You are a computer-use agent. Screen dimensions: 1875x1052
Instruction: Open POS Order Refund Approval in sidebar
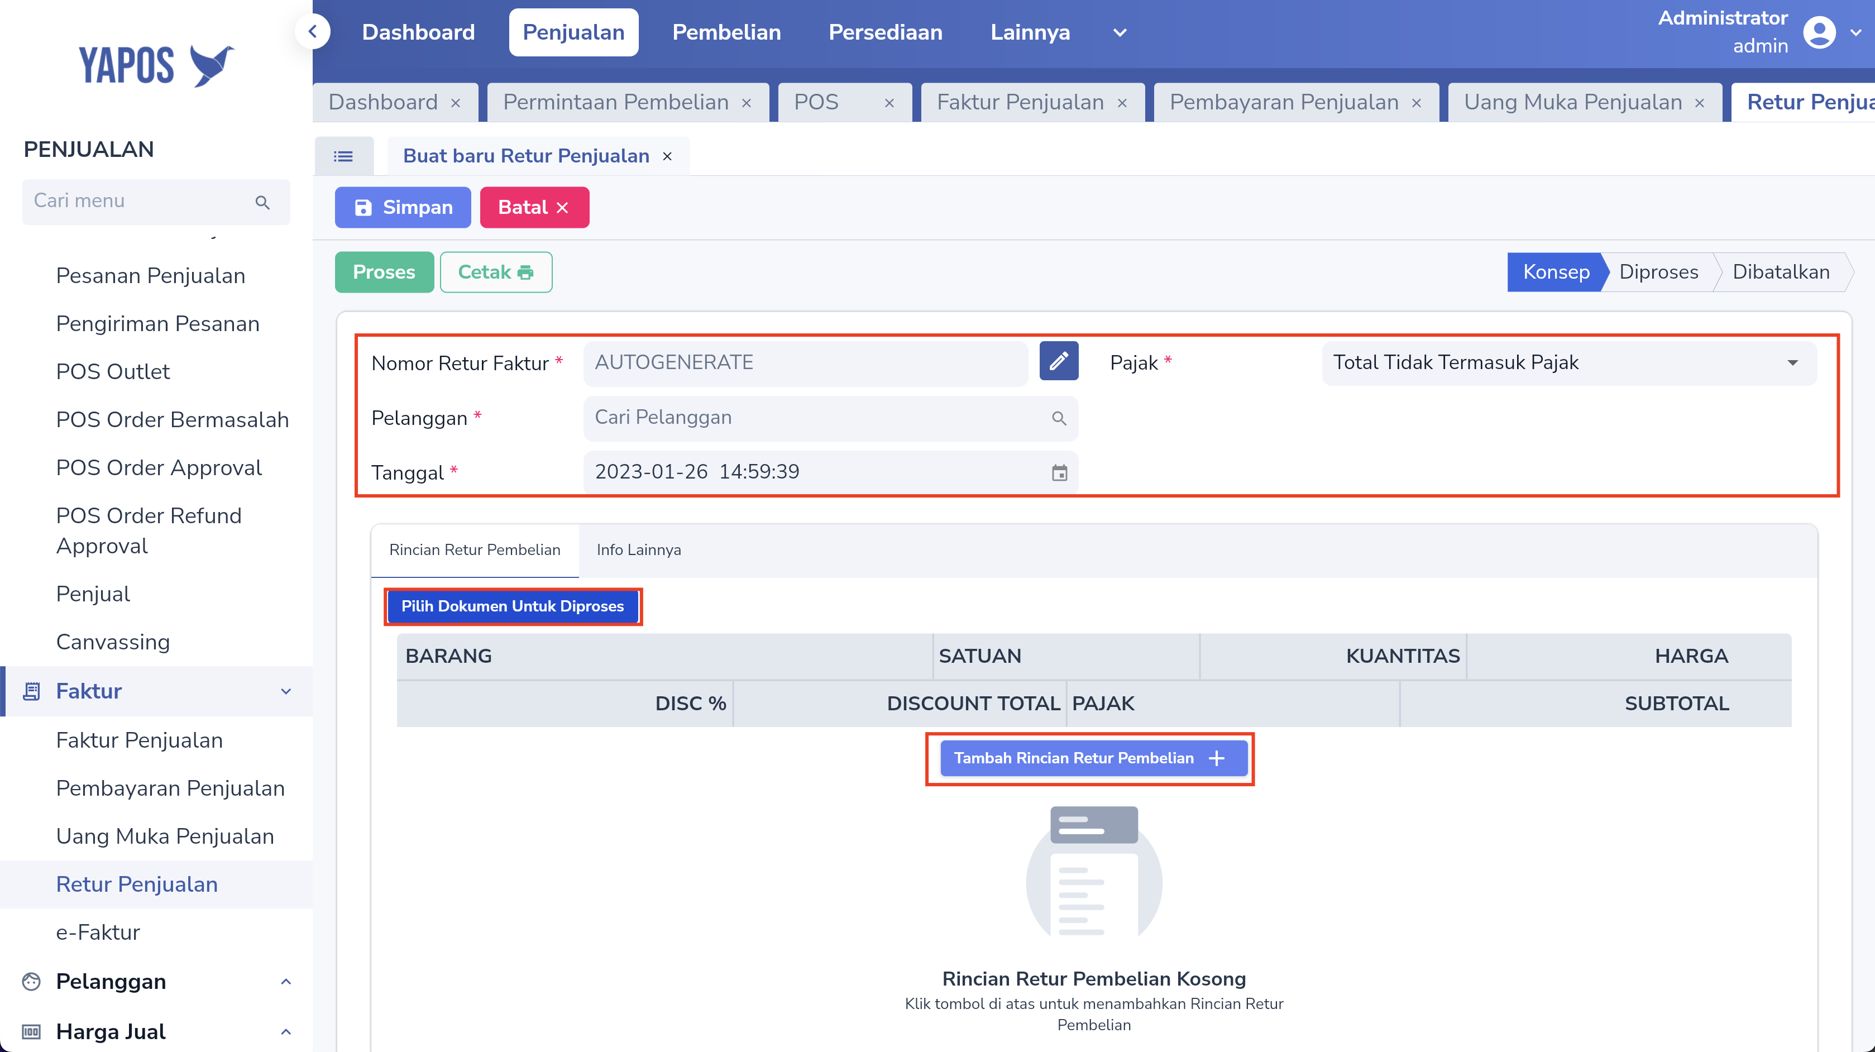pyautogui.click(x=149, y=532)
